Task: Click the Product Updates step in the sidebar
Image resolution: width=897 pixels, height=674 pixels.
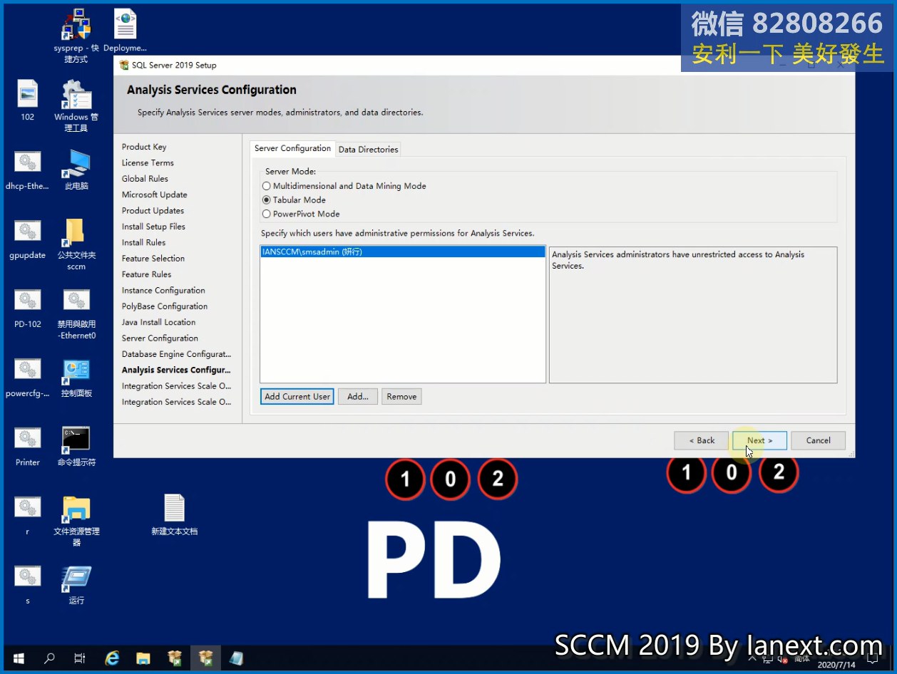Action: (x=153, y=211)
